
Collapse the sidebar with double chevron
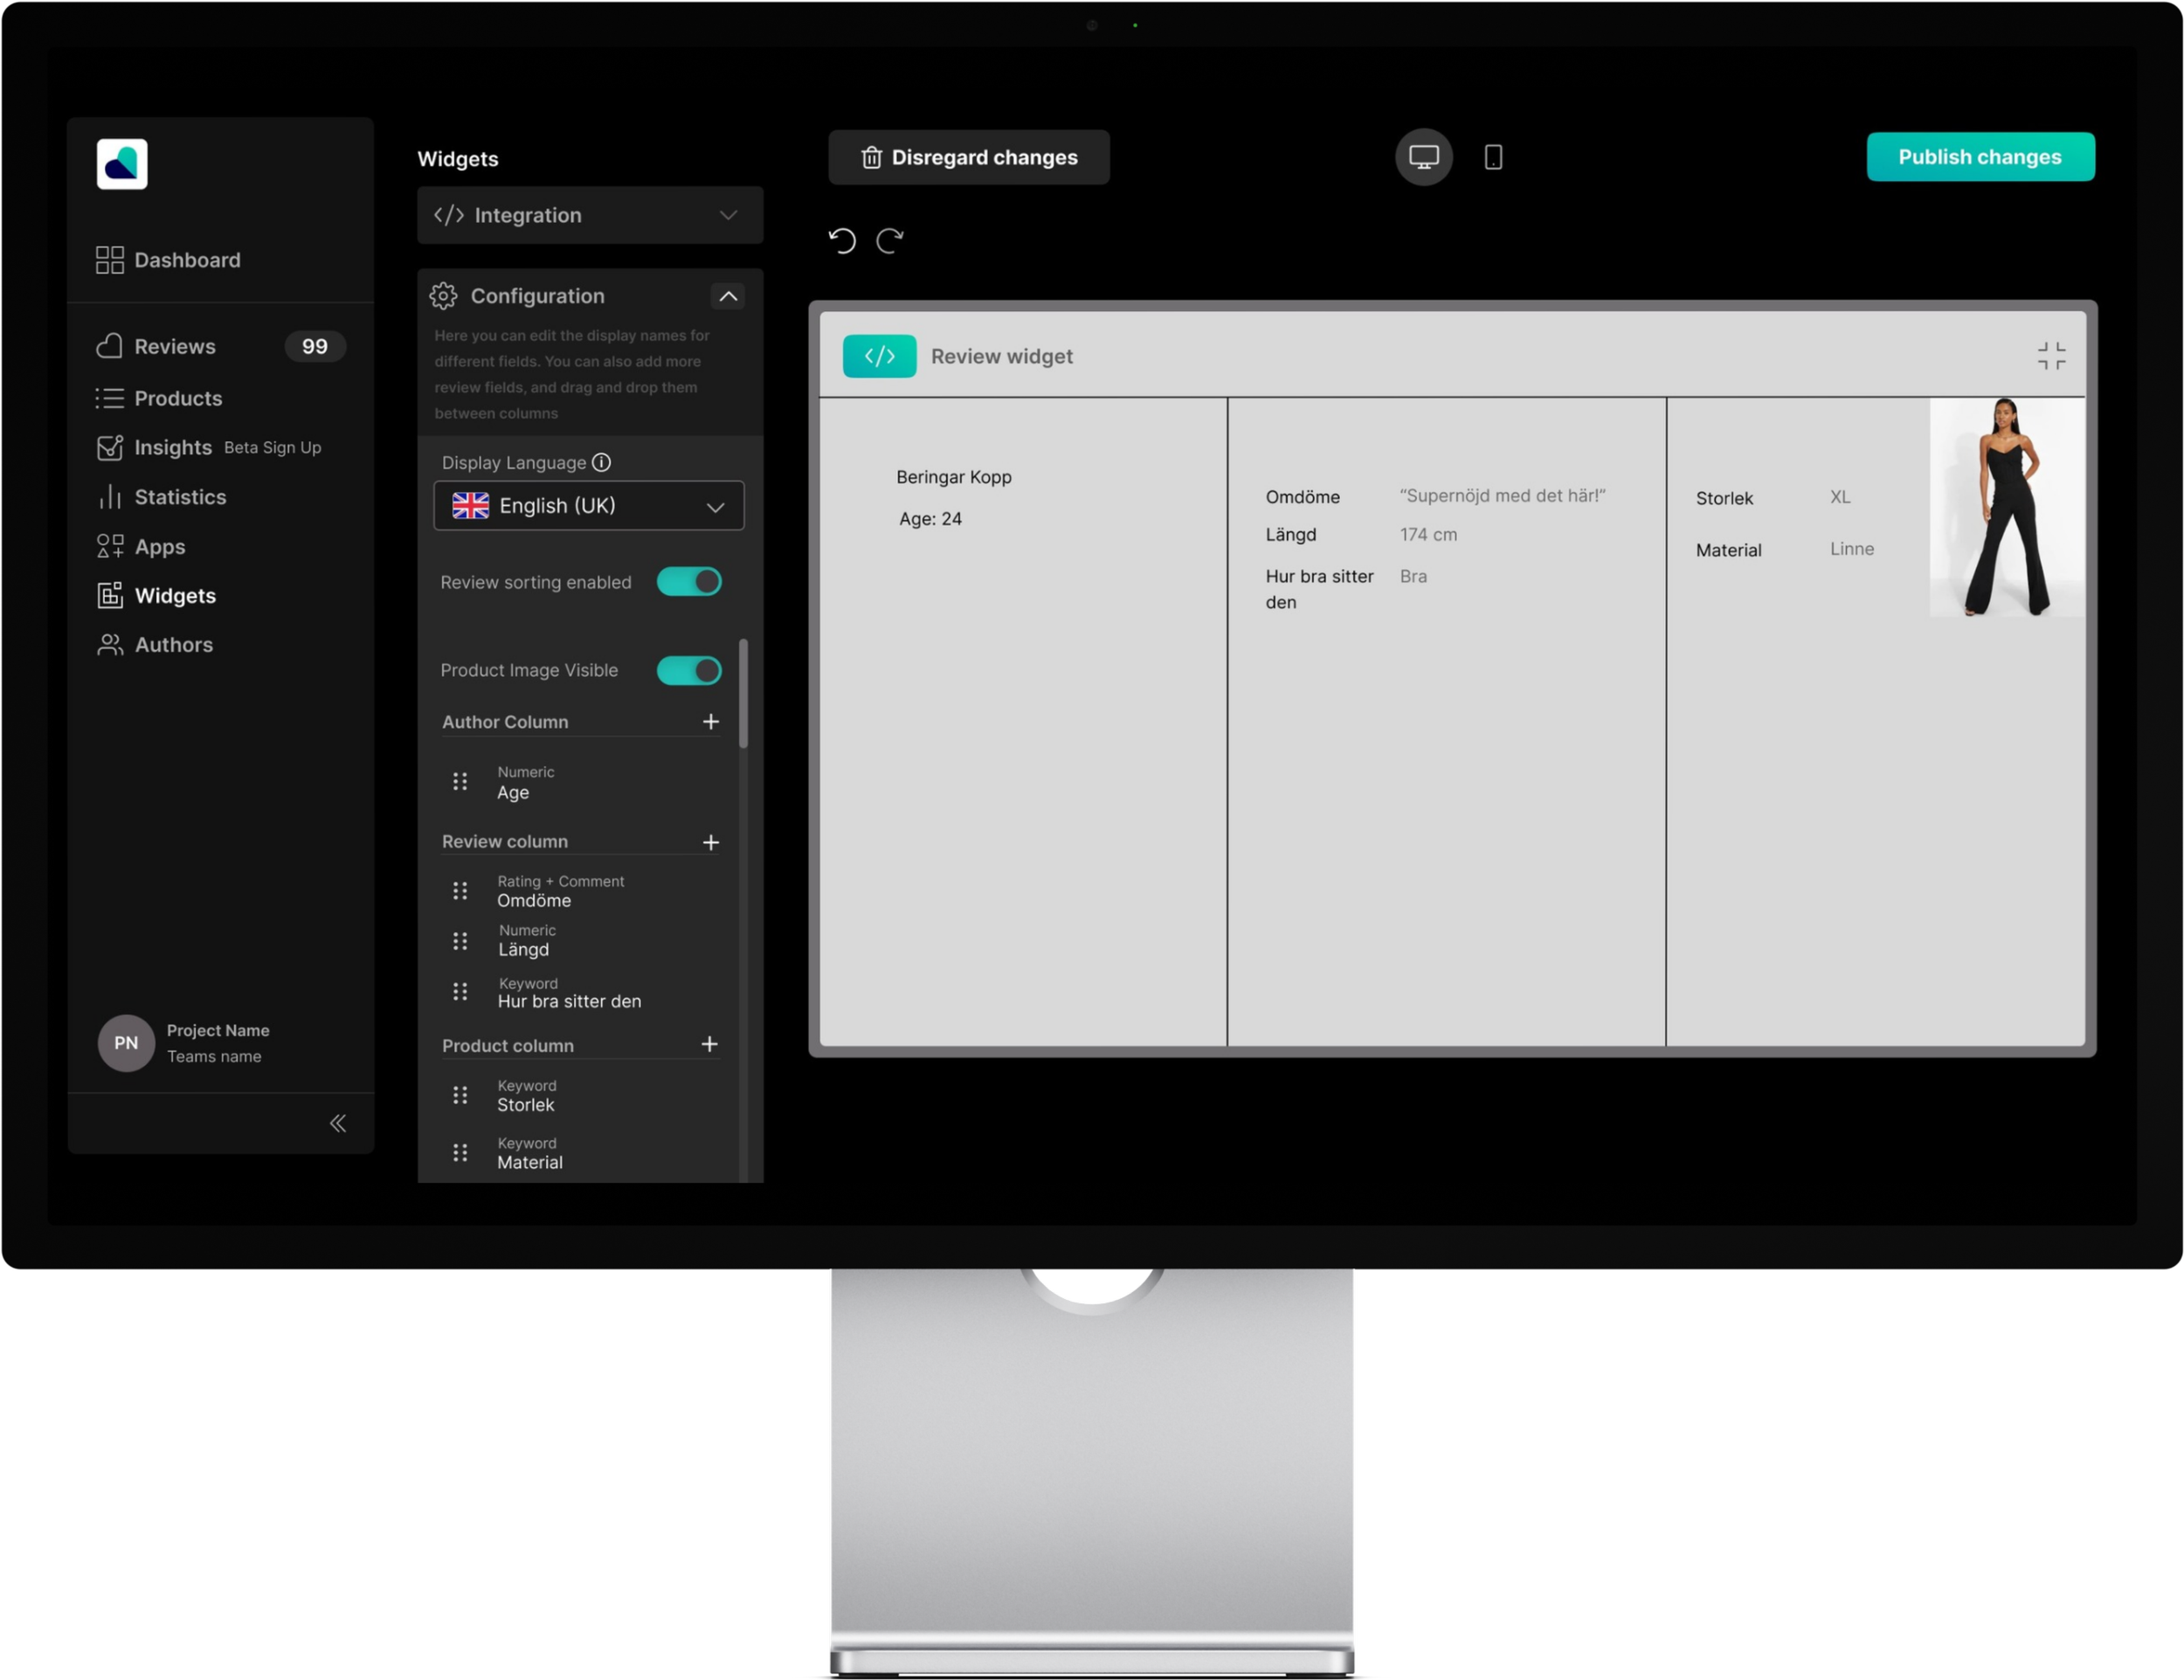point(338,1123)
